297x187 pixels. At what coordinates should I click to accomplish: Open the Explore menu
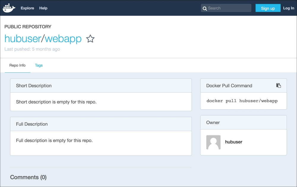27,8
